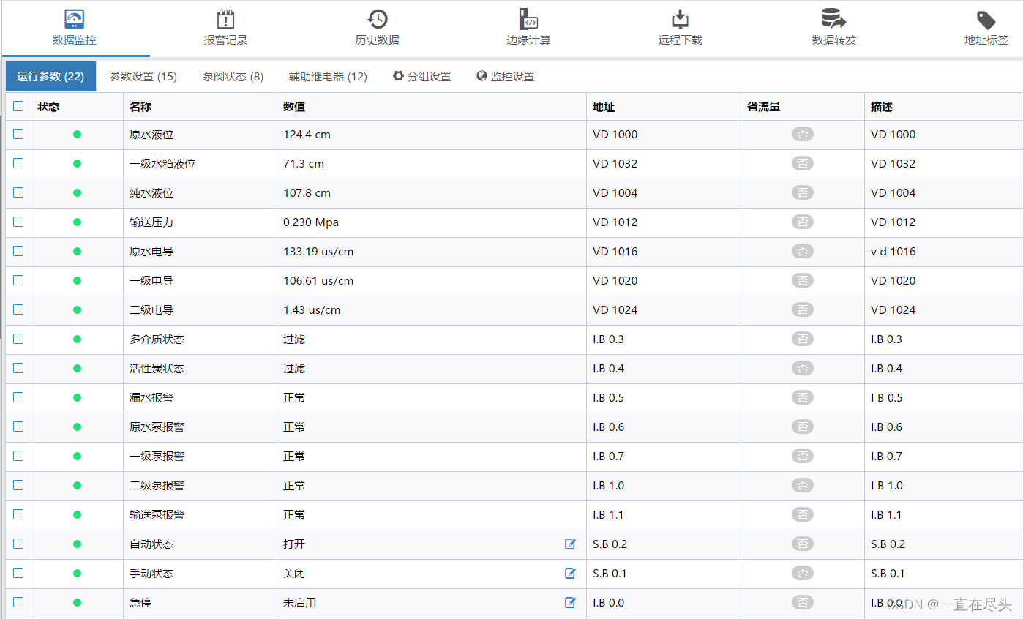This screenshot has height=619, width=1023.
Task: Switch to the 参数设置 (15) tab
Action: (x=143, y=76)
